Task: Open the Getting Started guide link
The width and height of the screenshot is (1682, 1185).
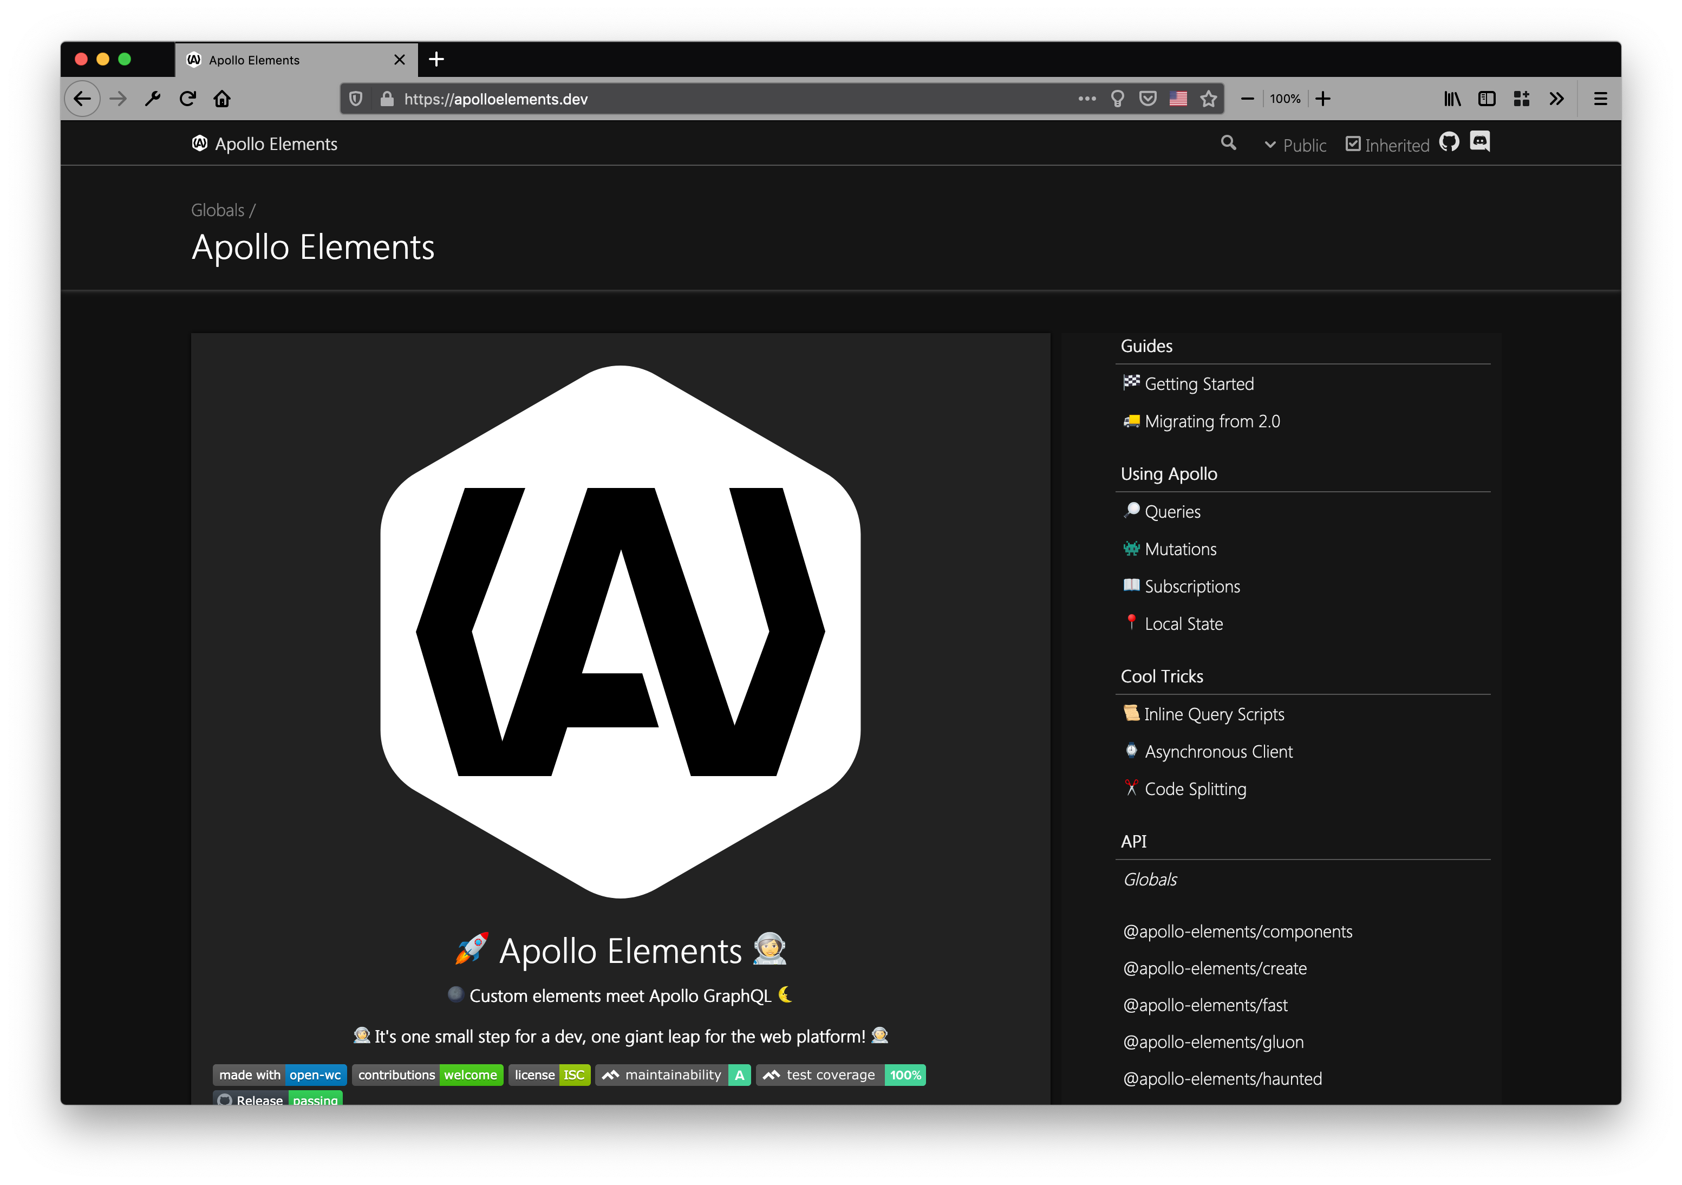Action: (x=1198, y=384)
